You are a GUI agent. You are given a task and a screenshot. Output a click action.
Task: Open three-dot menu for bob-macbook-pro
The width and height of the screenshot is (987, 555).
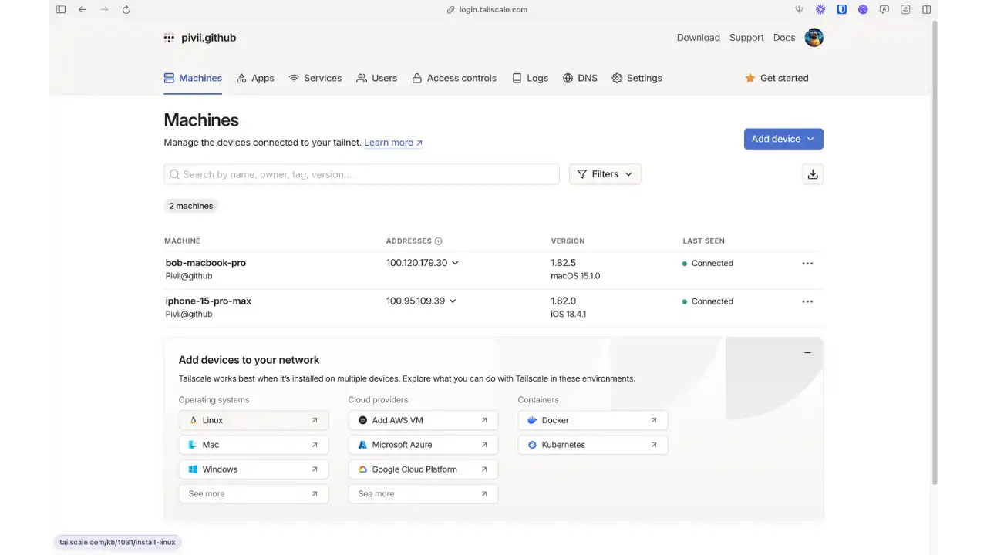[x=807, y=264]
